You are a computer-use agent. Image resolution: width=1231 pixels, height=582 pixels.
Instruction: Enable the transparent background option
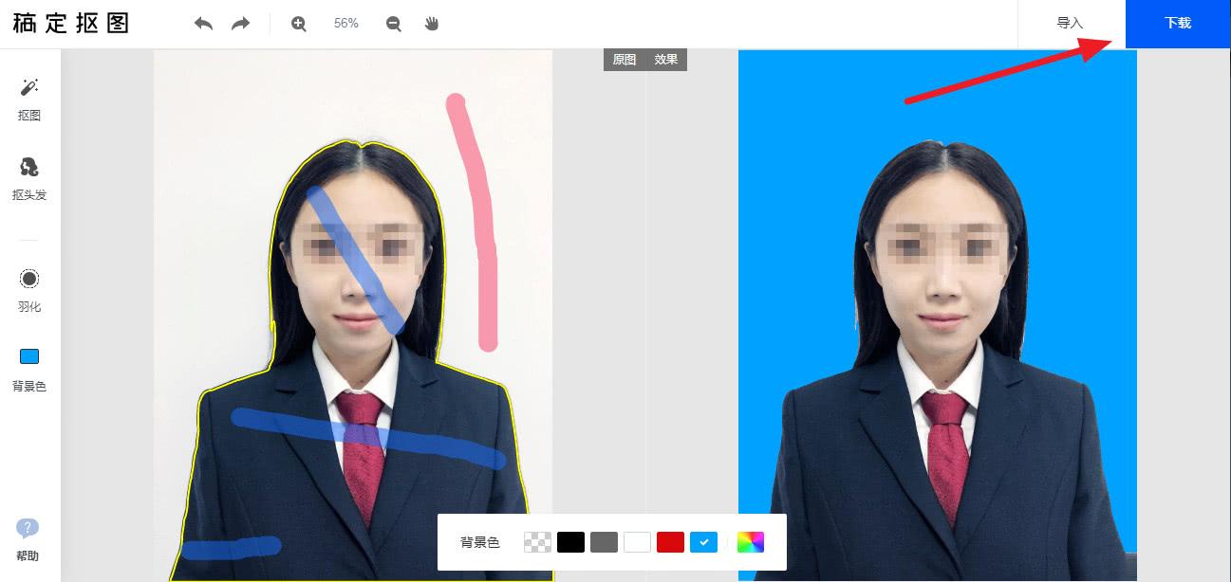537,541
